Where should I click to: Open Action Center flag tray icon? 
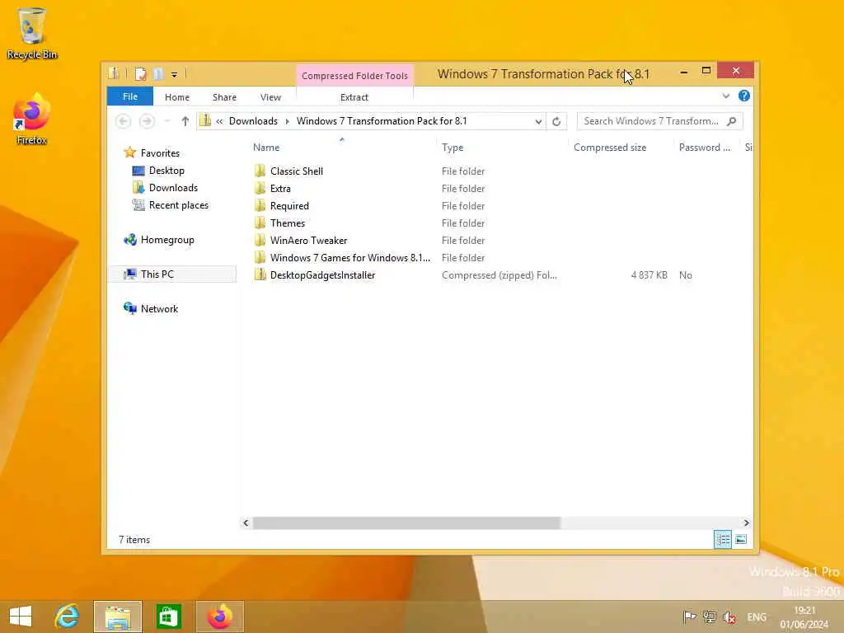690,617
